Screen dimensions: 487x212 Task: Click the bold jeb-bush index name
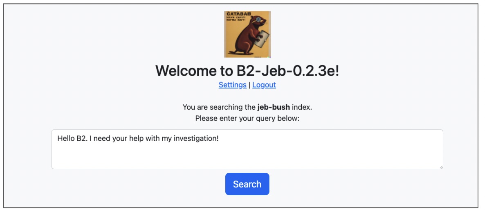click(274, 107)
